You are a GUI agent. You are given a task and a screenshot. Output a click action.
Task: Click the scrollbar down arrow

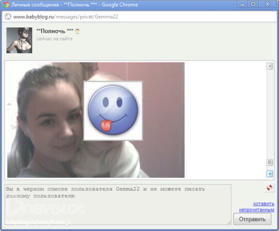pyautogui.click(x=270, y=174)
